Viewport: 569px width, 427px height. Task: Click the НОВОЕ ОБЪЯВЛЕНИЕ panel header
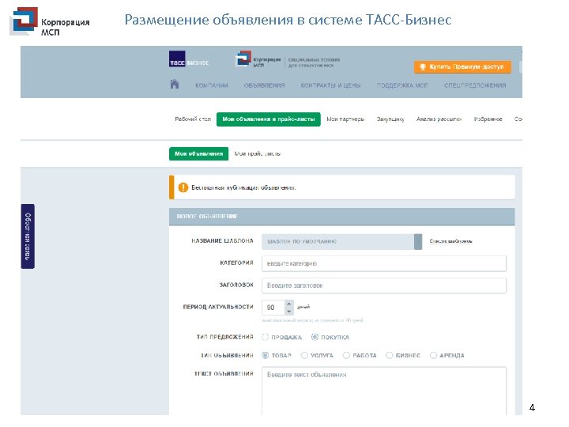pos(342,217)
